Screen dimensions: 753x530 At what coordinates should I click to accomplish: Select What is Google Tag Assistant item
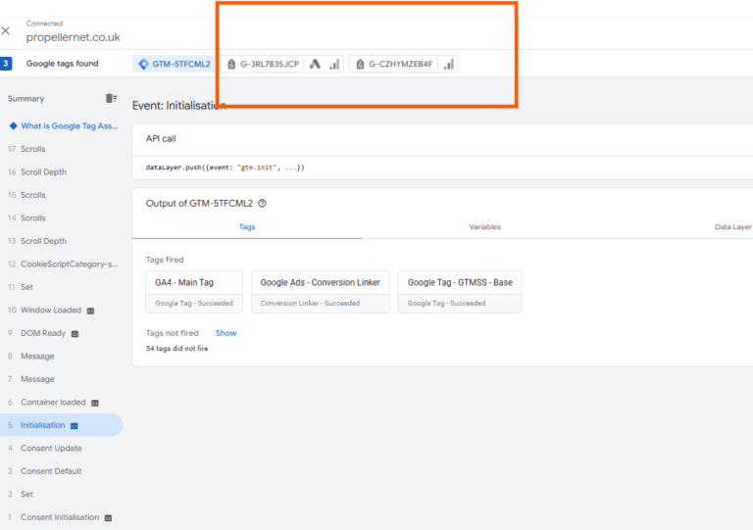tap(69, 126)
